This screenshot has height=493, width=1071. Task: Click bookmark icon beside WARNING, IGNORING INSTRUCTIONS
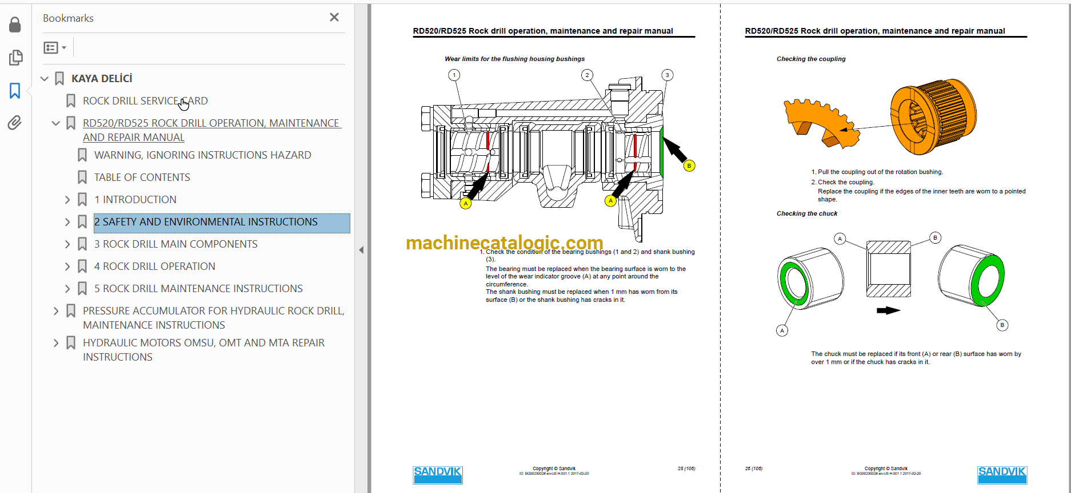82,155
